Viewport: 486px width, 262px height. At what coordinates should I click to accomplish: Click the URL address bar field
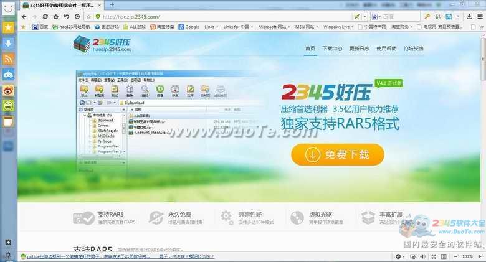coord(218,17)
